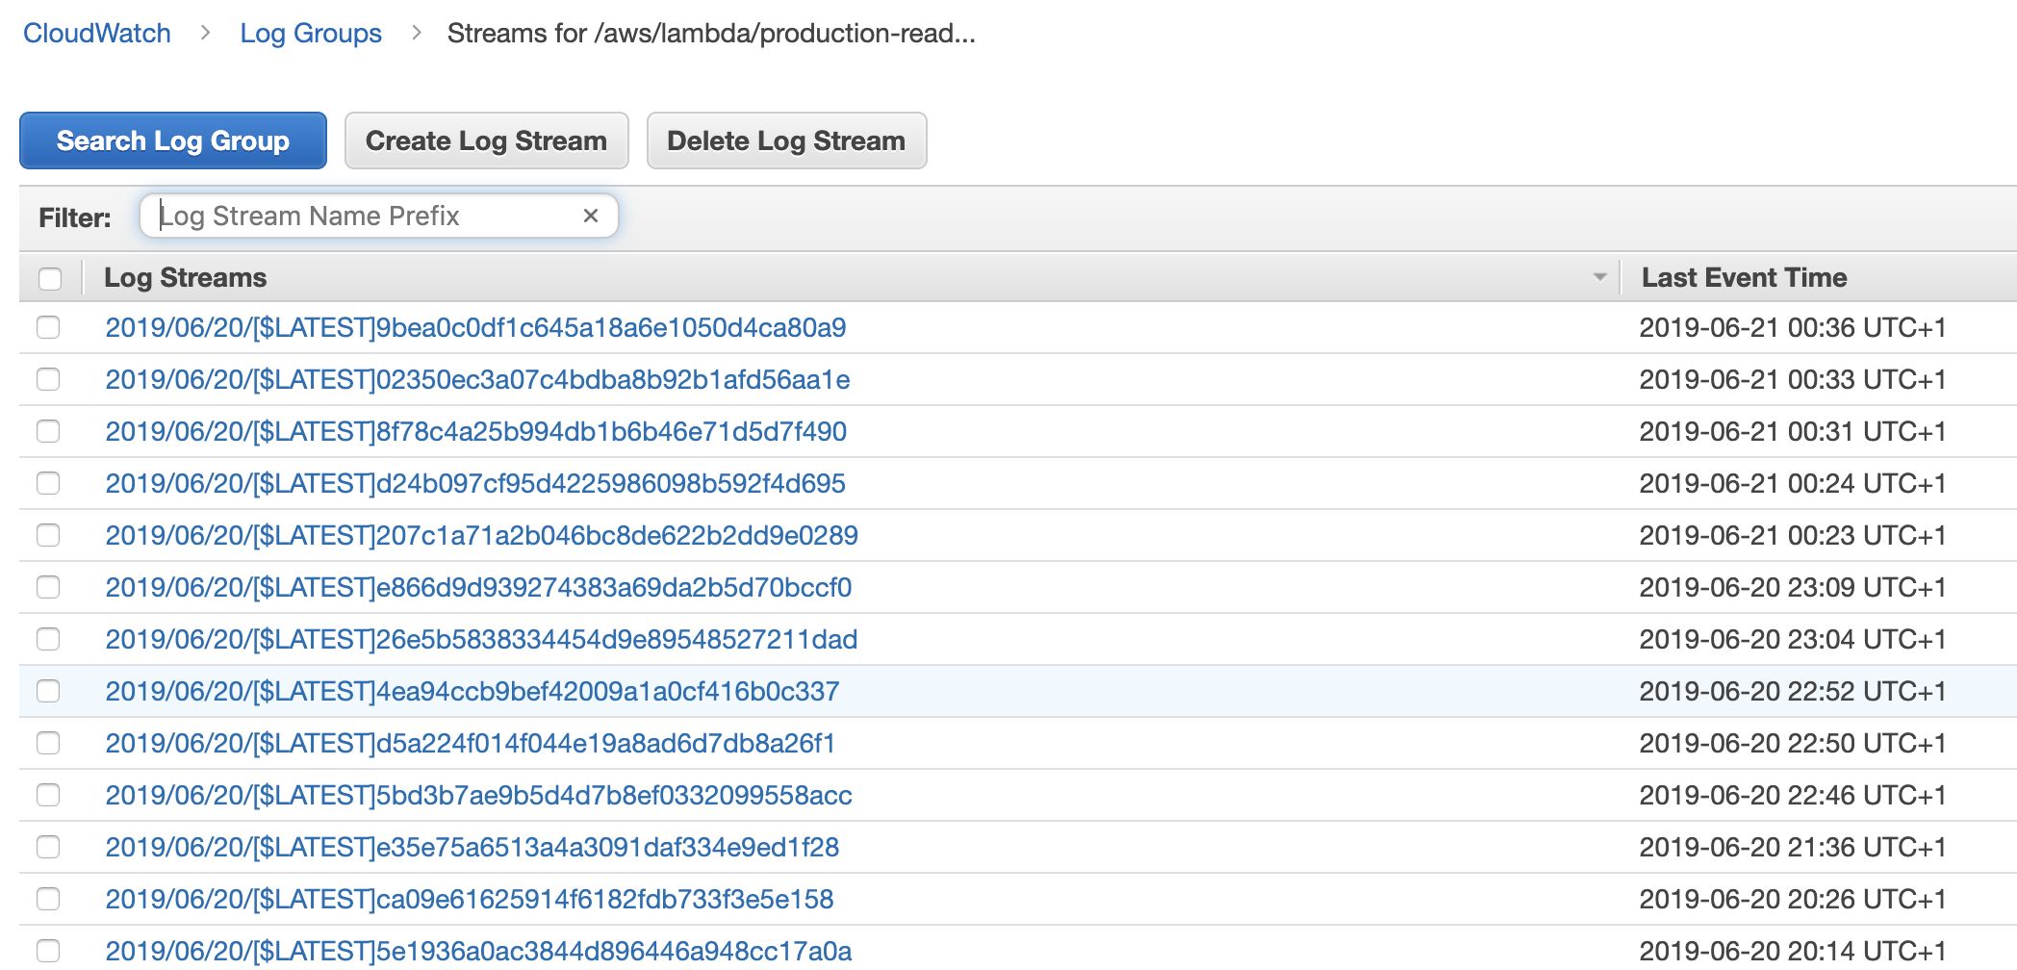
Task: Select checkbox for stream ending 207c1a71a2b046bc8de622b2dd9e0289
Action: click(x=48, y=535)
